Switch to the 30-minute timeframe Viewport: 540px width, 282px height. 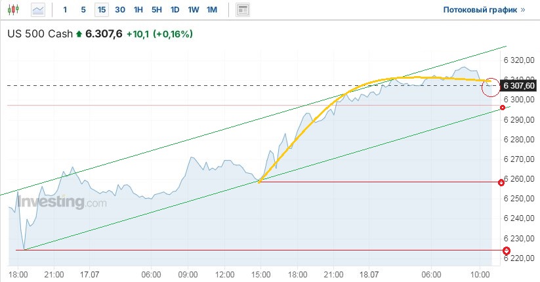119,10
